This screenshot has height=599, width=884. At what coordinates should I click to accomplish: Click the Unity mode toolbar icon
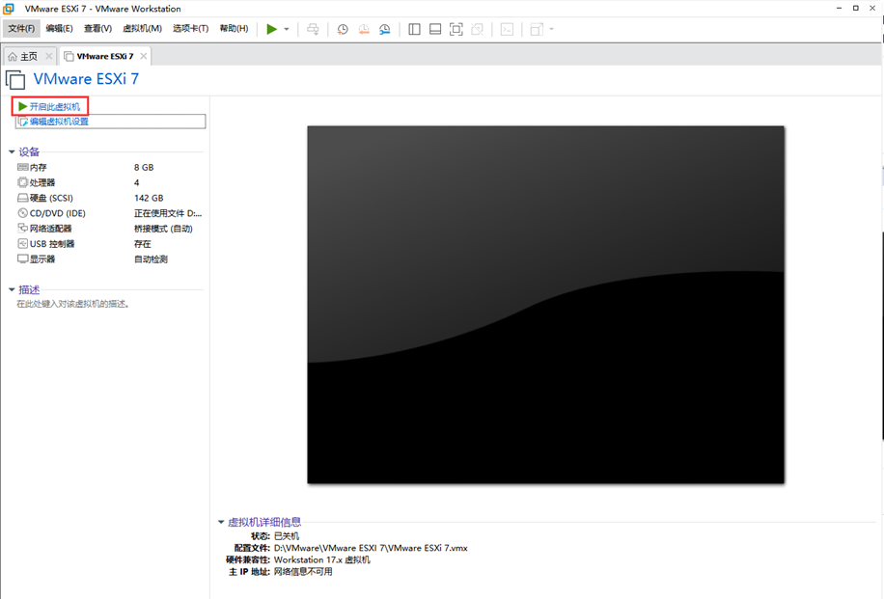[x=477, y=29]
